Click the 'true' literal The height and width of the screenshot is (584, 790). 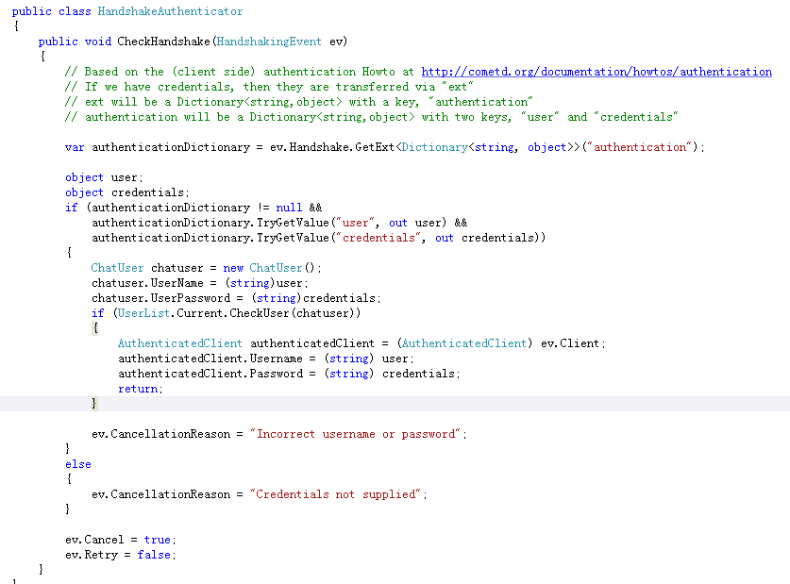158,540
